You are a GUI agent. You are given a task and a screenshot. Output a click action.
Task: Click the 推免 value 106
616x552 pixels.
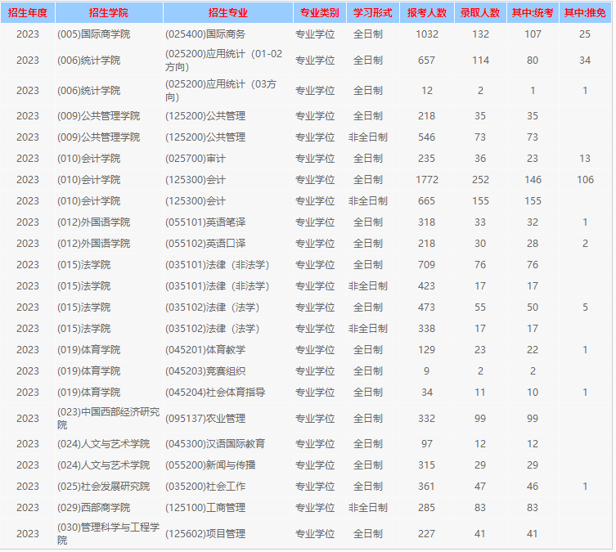click(585, 180)
